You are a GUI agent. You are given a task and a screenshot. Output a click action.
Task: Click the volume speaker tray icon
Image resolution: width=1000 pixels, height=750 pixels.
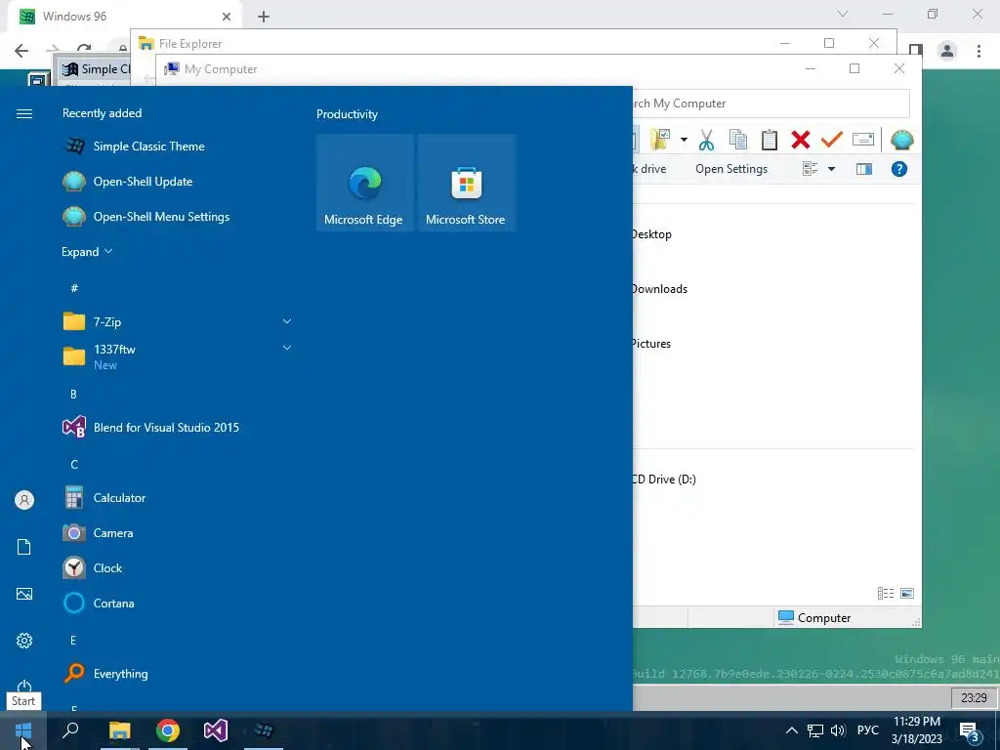[838, 730]
